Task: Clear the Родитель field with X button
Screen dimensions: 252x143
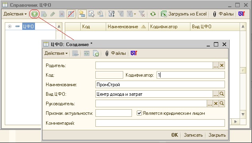Action: (222, 66)
